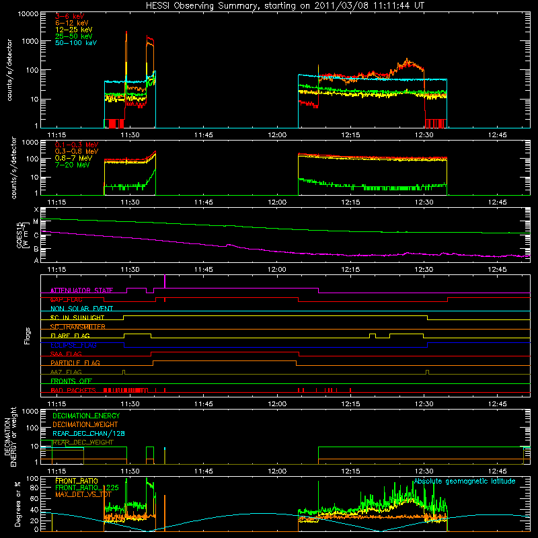Viewport: 538px width, 538px height.
Task: Click the GAP_FLAG label
Action: [x=66, y=299]
